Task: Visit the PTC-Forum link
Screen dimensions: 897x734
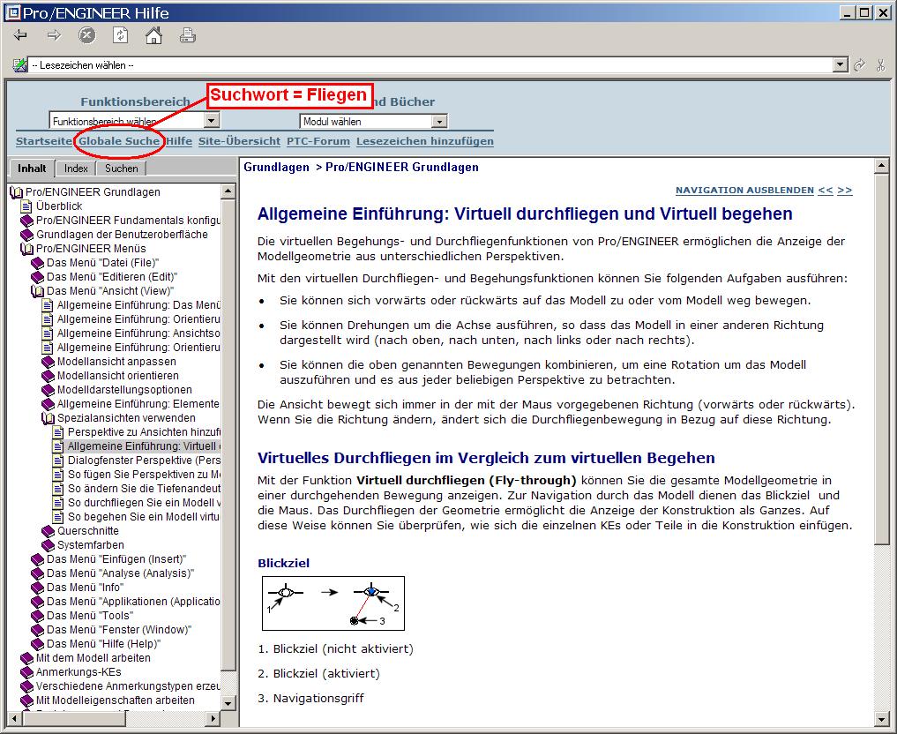Action: (318, 141)
